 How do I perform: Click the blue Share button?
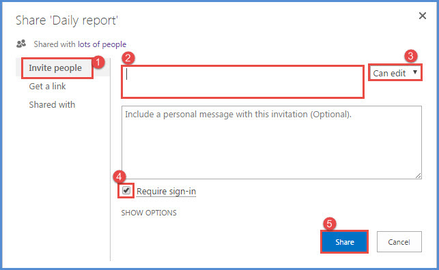(344, 242)
